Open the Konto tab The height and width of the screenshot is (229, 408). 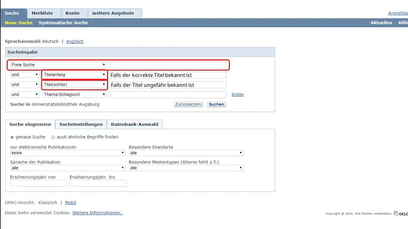[x=74, y=13]
